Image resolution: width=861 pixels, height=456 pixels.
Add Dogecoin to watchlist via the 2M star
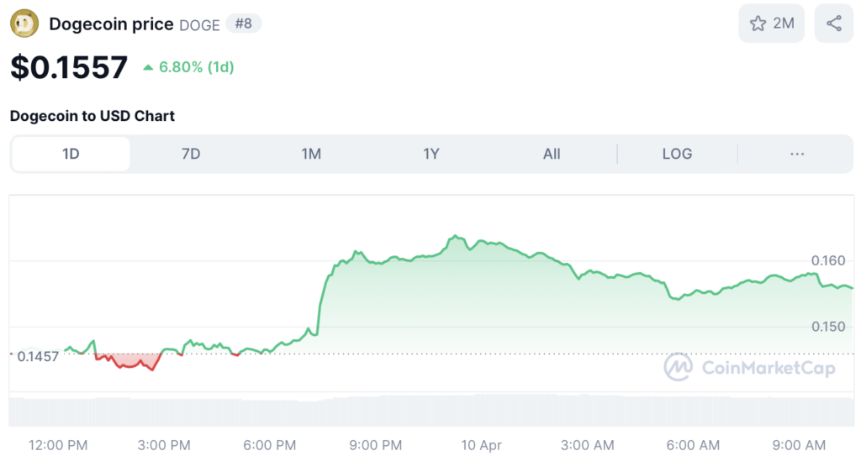[771, 23]
